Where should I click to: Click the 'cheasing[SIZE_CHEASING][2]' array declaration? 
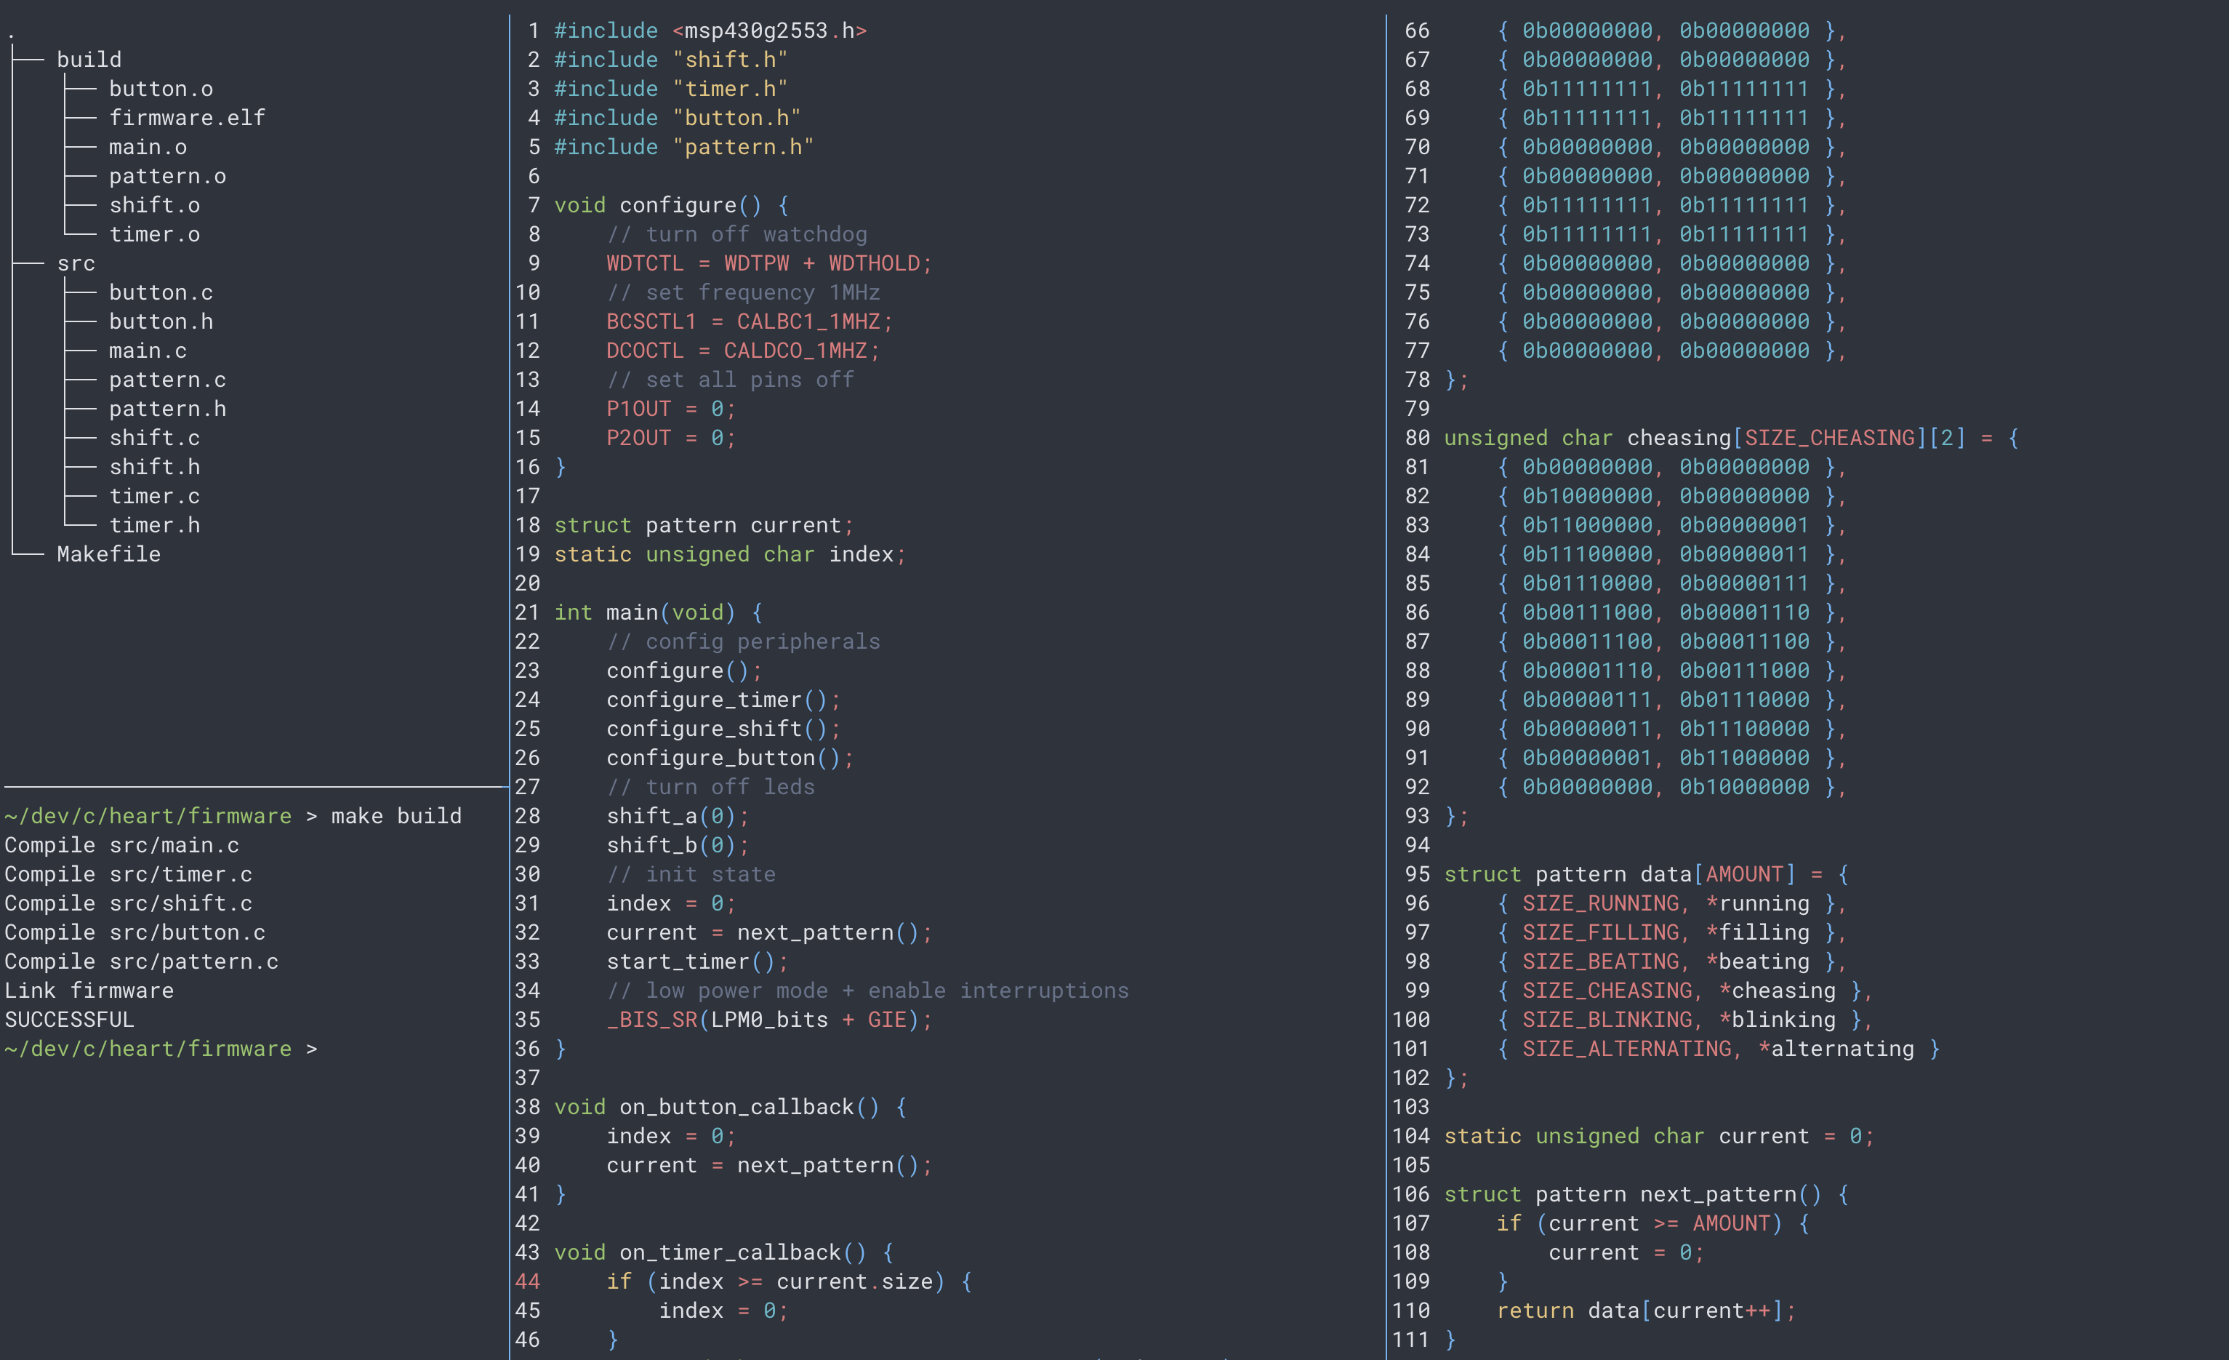[1730, 438]
